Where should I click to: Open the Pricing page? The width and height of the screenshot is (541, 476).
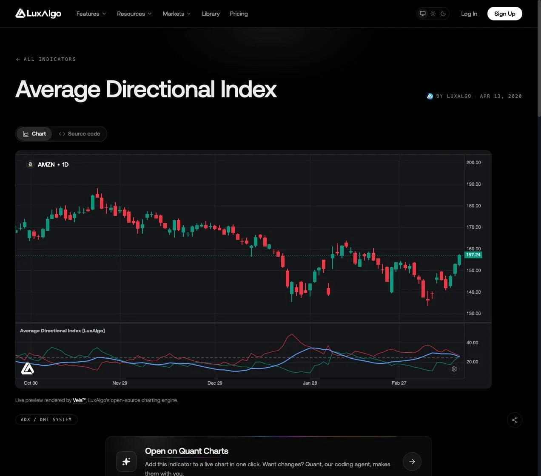[239, 14]
